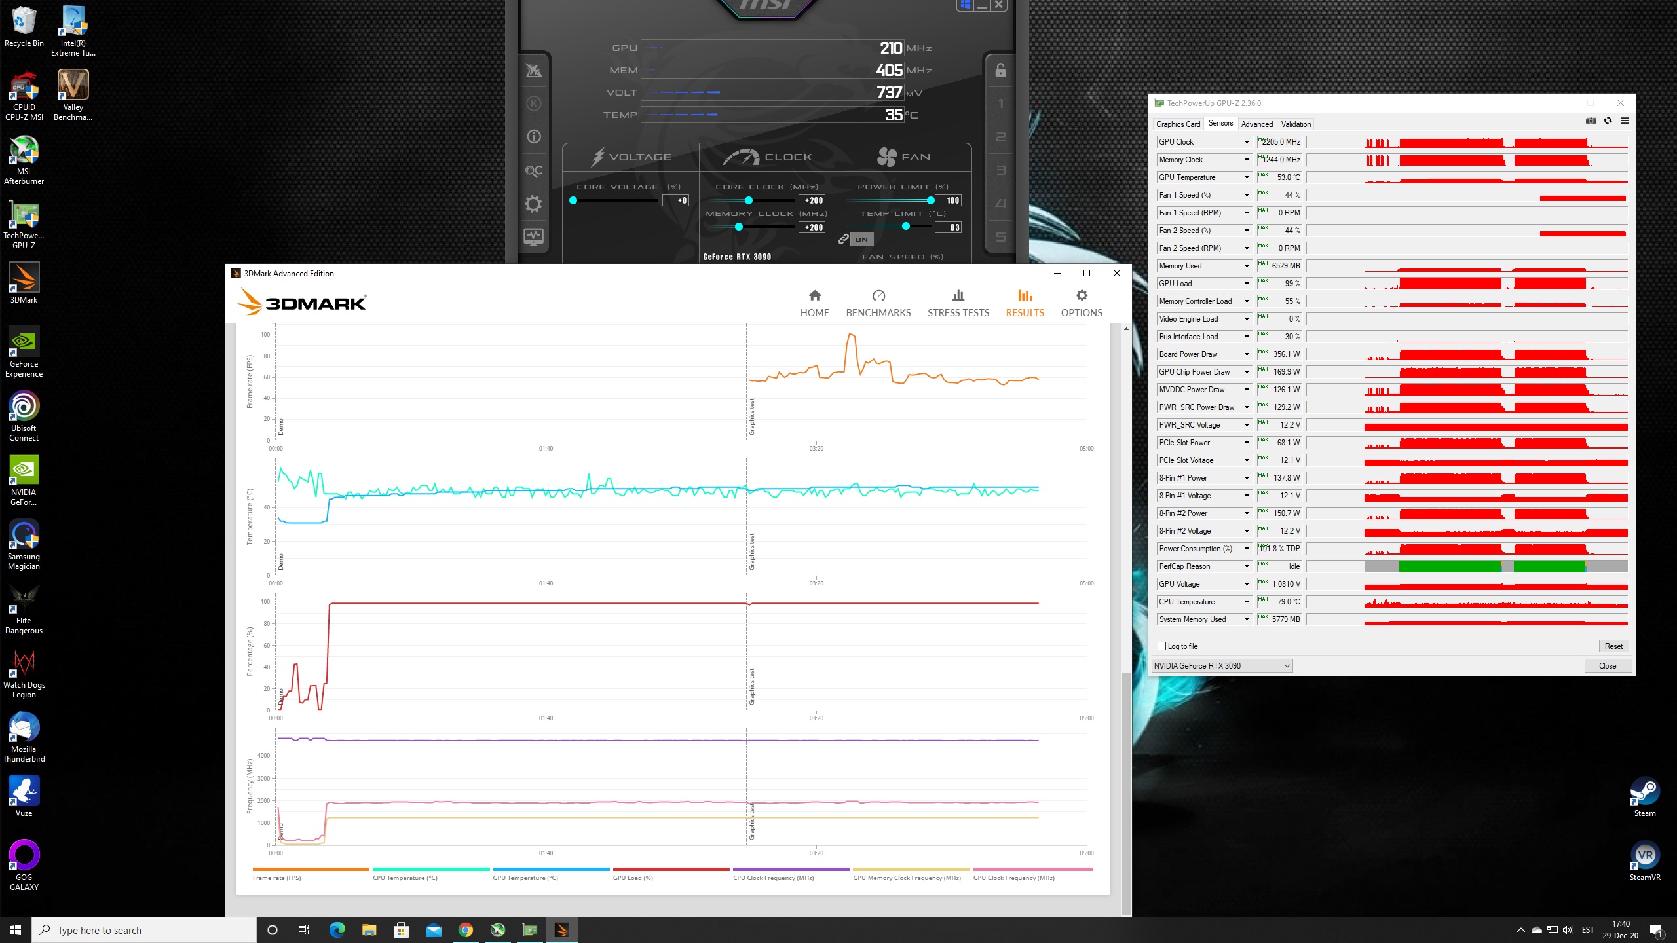
Task: Adjust Core Voltage slider handle
Action: tap(573, 200)
